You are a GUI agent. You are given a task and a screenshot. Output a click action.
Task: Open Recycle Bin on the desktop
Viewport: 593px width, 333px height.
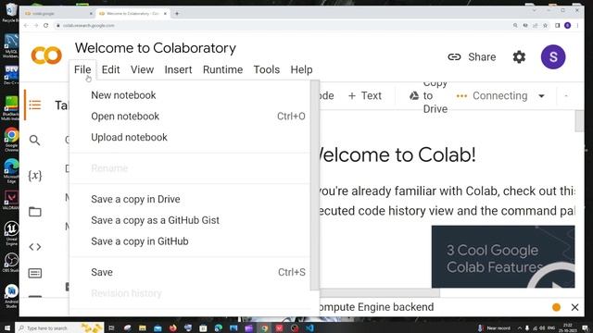(x=11, y=12)
